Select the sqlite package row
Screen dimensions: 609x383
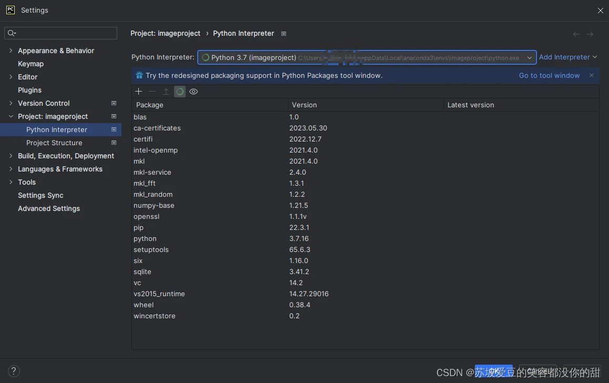[x=366, y=272]
